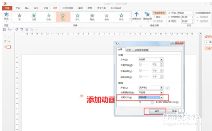Switch to the Home (开始) ribbon tab
Image resolution: width=212 pixels, height=131 pixels.
pyautogui.click(x=18, y=8)
